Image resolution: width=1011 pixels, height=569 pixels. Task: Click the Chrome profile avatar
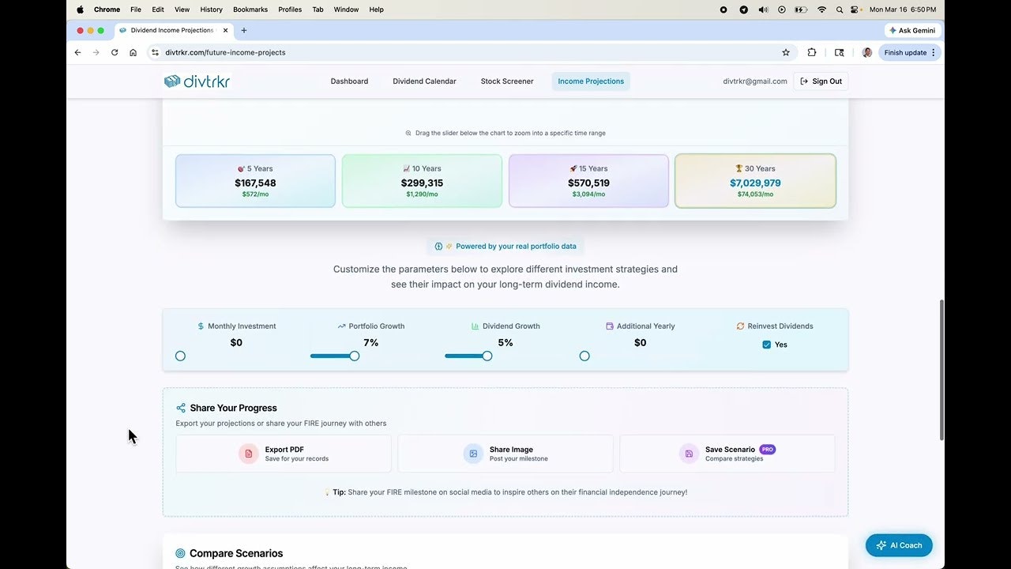pos(866,52)
